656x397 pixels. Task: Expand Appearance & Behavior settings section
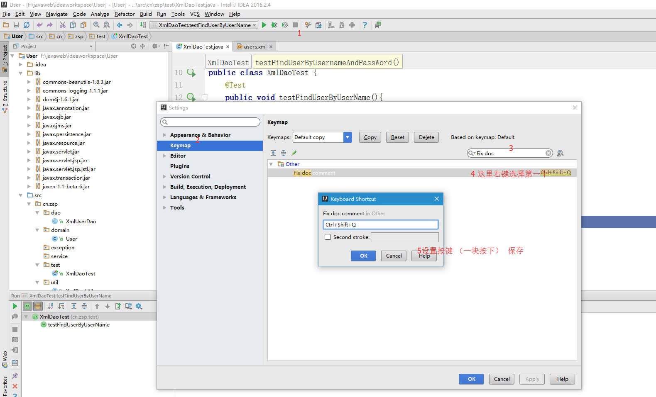click(x=165, y=135)
